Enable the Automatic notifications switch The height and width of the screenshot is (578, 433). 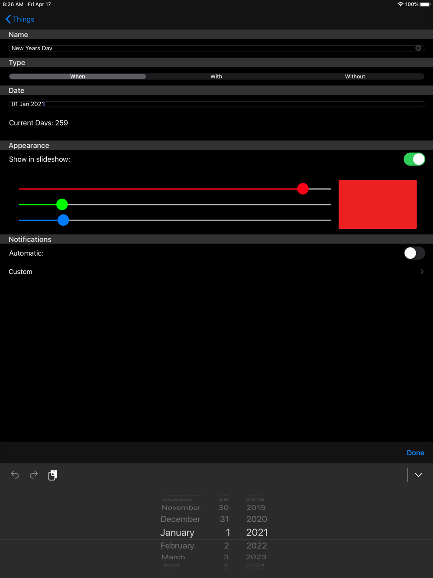pos(414,253)
